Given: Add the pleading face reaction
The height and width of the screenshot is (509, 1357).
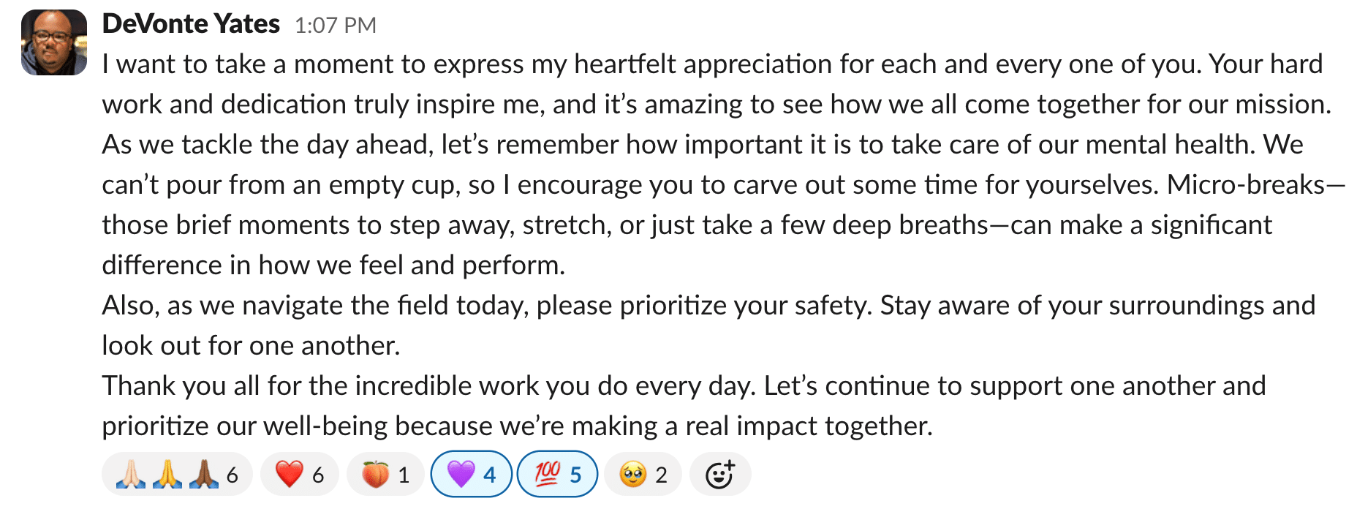Looking at the screenshot, I should pyautogui.click(x=643, y=475).
